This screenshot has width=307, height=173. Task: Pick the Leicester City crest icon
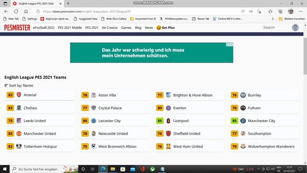[x=94, y=121]
